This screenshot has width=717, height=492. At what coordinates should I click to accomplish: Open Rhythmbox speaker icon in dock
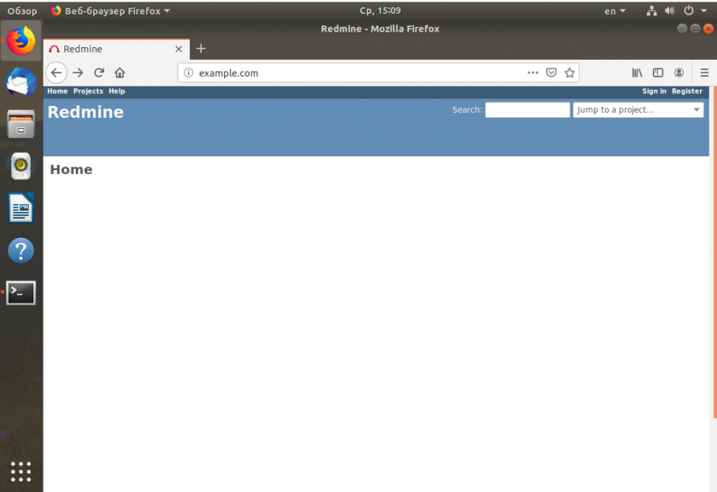coord(21,166)
